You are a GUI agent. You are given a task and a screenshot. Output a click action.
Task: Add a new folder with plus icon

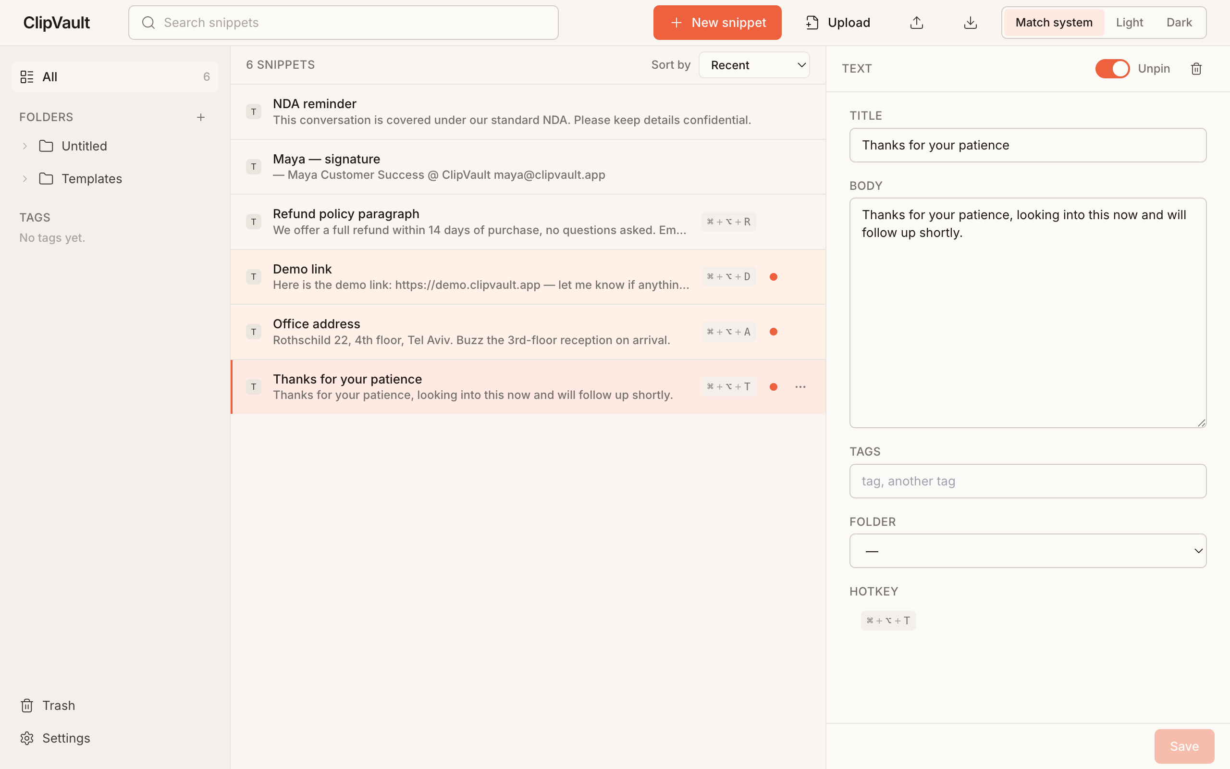tap(201, 117)
